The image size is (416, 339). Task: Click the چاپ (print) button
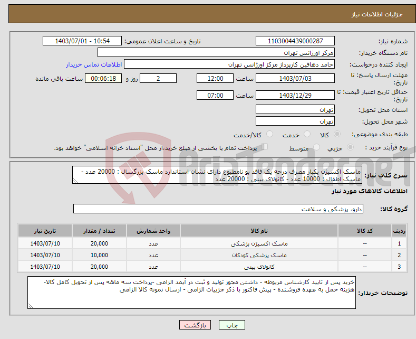tap(231, 325)
